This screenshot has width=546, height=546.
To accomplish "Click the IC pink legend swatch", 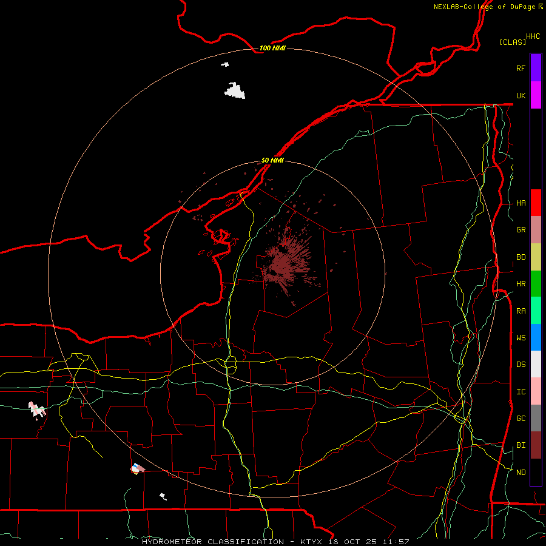I will click(x=536, y=391).
